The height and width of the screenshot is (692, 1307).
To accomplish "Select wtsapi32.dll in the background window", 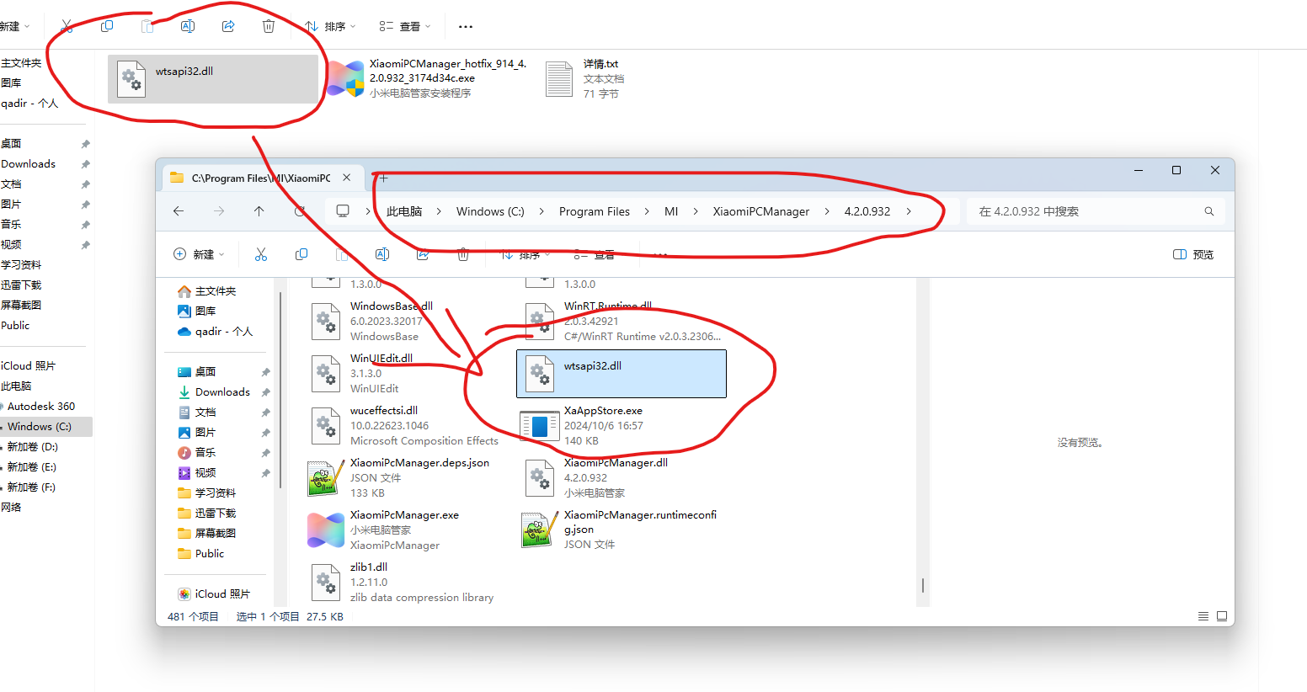I will [213, 79].
